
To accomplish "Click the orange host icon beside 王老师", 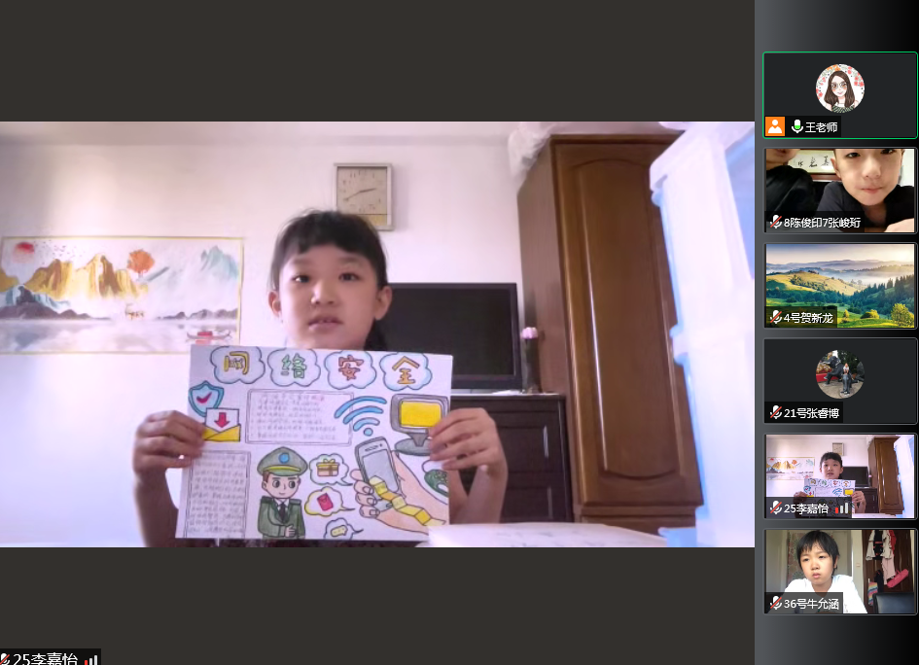I will pos(775,126).
